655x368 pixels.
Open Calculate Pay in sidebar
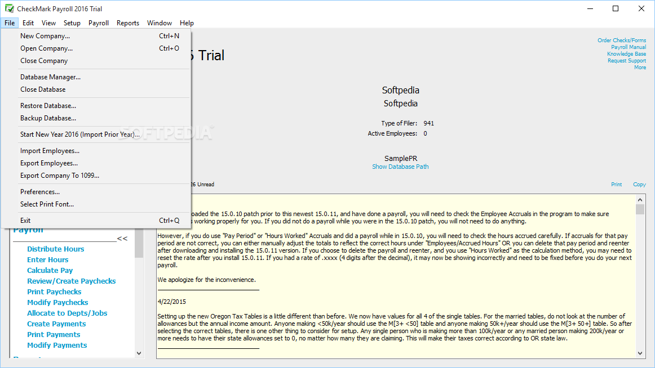pyautogui.click(x=50, y=271)
